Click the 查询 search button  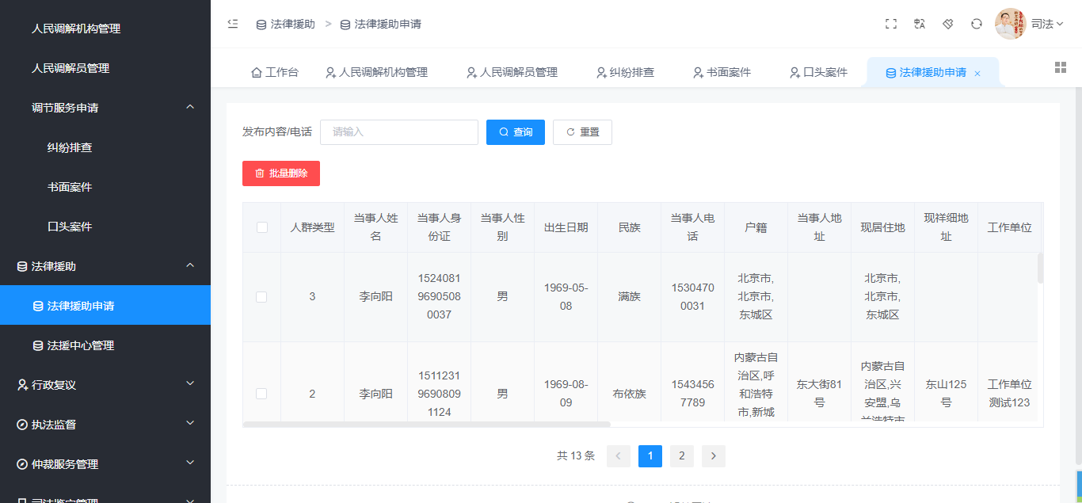(x=516, y=132)
